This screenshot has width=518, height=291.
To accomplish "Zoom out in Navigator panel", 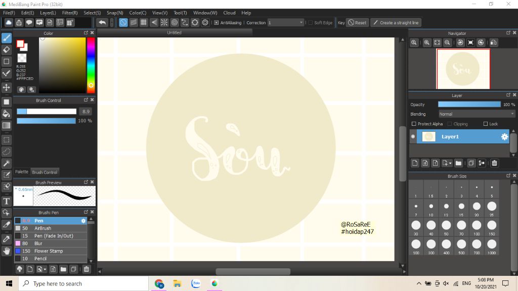I will click(x=447, y=42).
